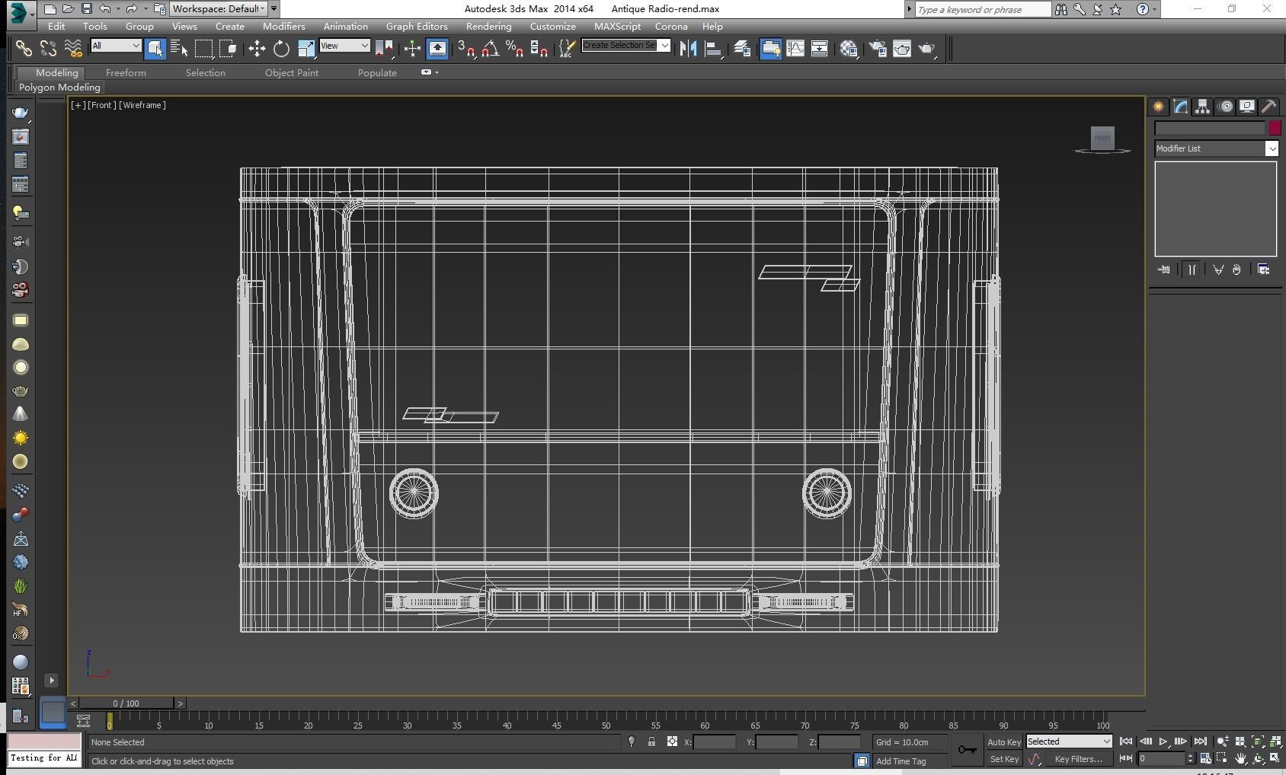
Task: Toggle 3D Snaps on the toolbar
Action: [x=466, y=49]
